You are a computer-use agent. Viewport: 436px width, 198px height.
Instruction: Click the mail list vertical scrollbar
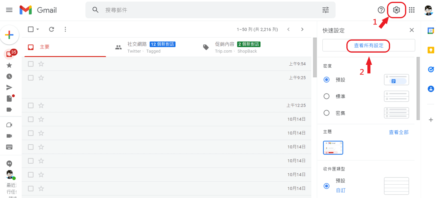pos(315,57)
